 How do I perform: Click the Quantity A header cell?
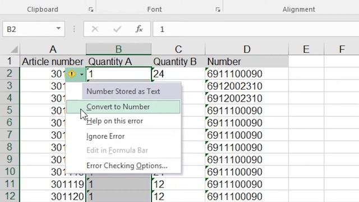coord(118,61)
